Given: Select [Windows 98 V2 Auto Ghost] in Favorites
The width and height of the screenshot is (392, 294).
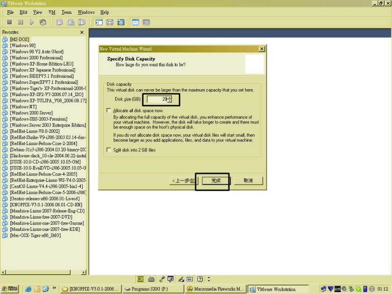Looking at the screenshot, I should [37, 51].
